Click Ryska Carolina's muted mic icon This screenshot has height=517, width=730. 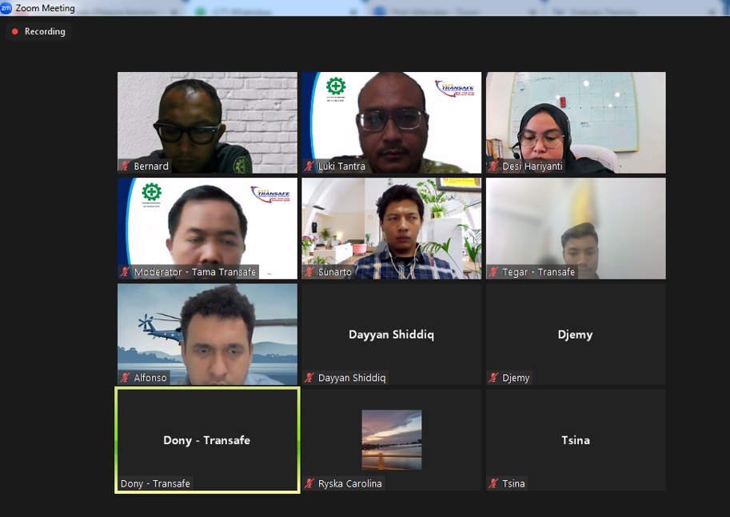coord(309,483)
